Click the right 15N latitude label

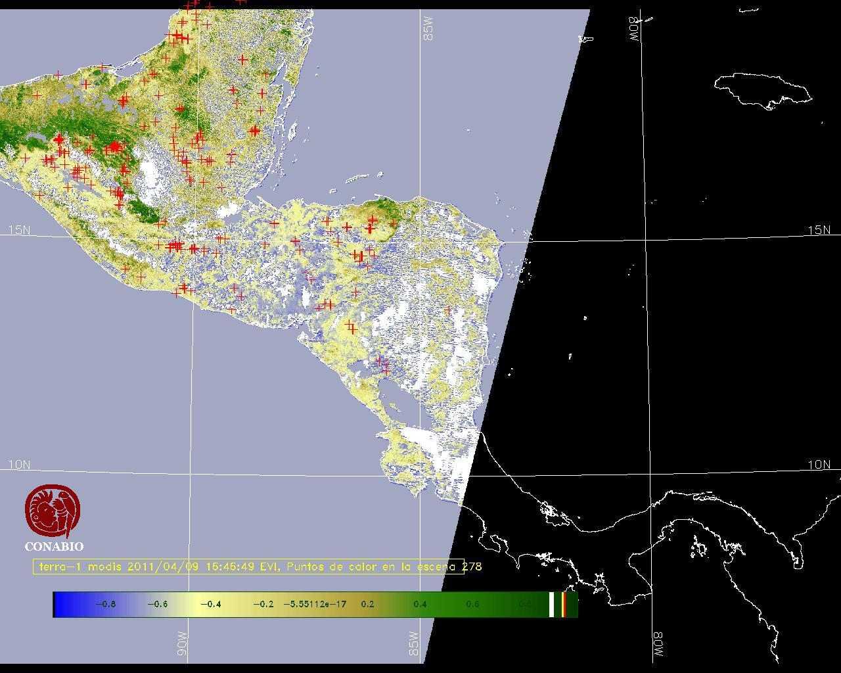[x=819, y=230]
